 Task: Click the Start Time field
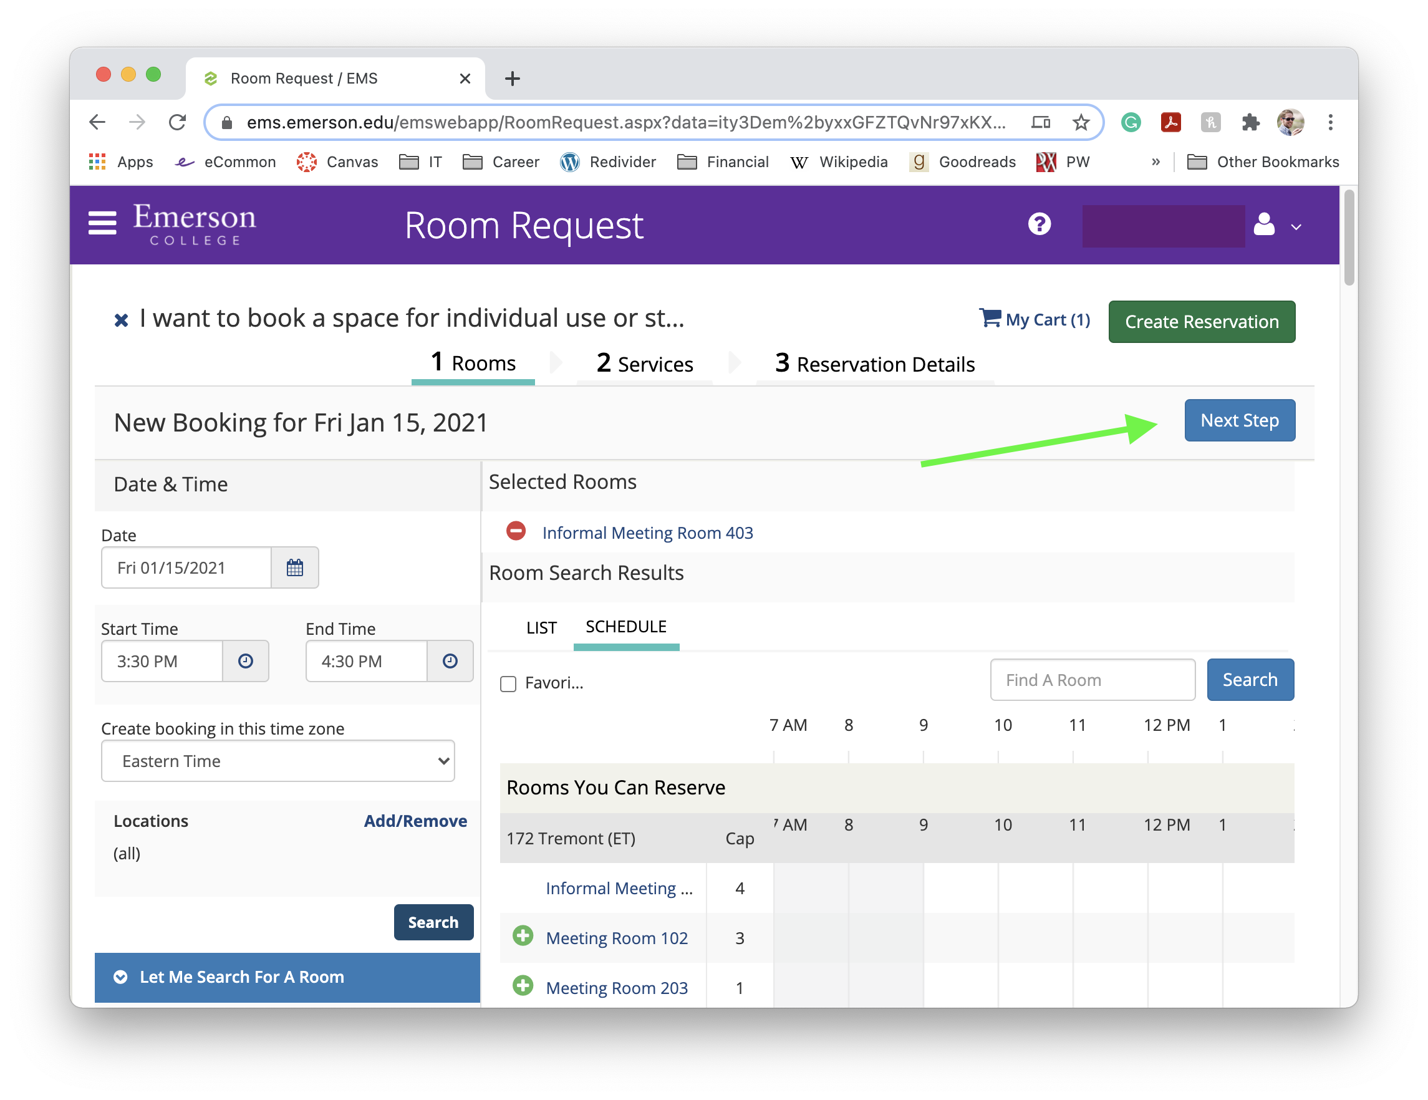(162, 661)
